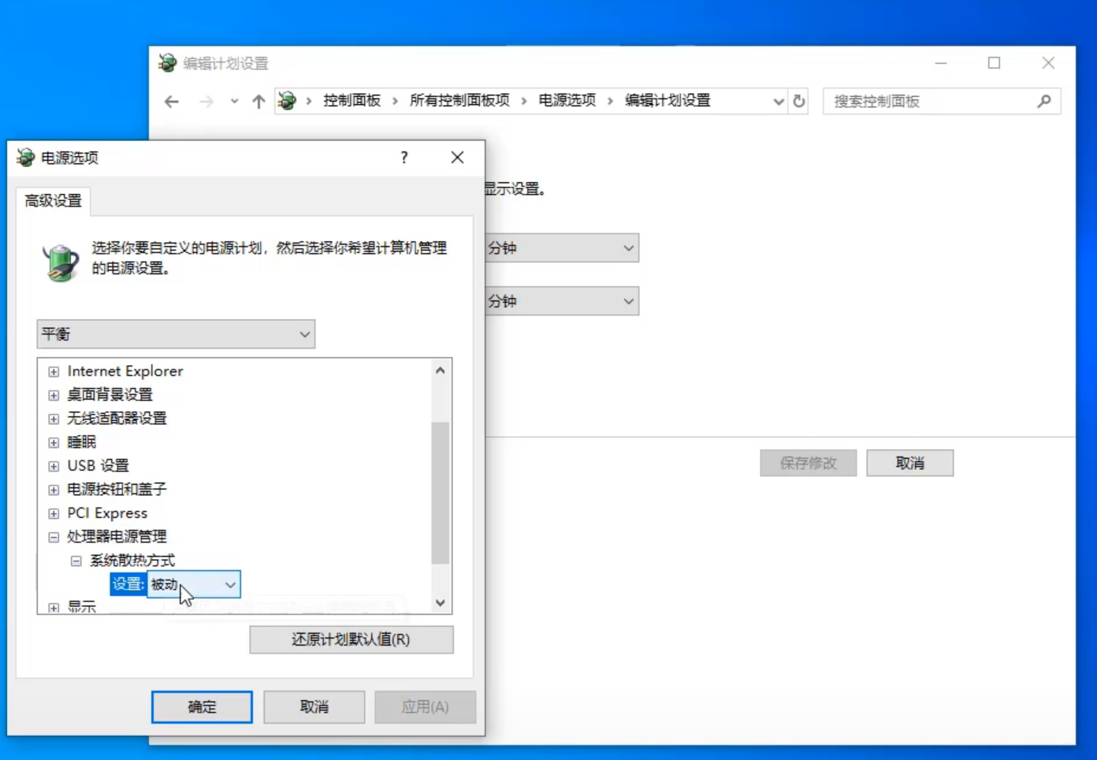Click the help question mark in 电源选项 dialog

pos(404,158)
